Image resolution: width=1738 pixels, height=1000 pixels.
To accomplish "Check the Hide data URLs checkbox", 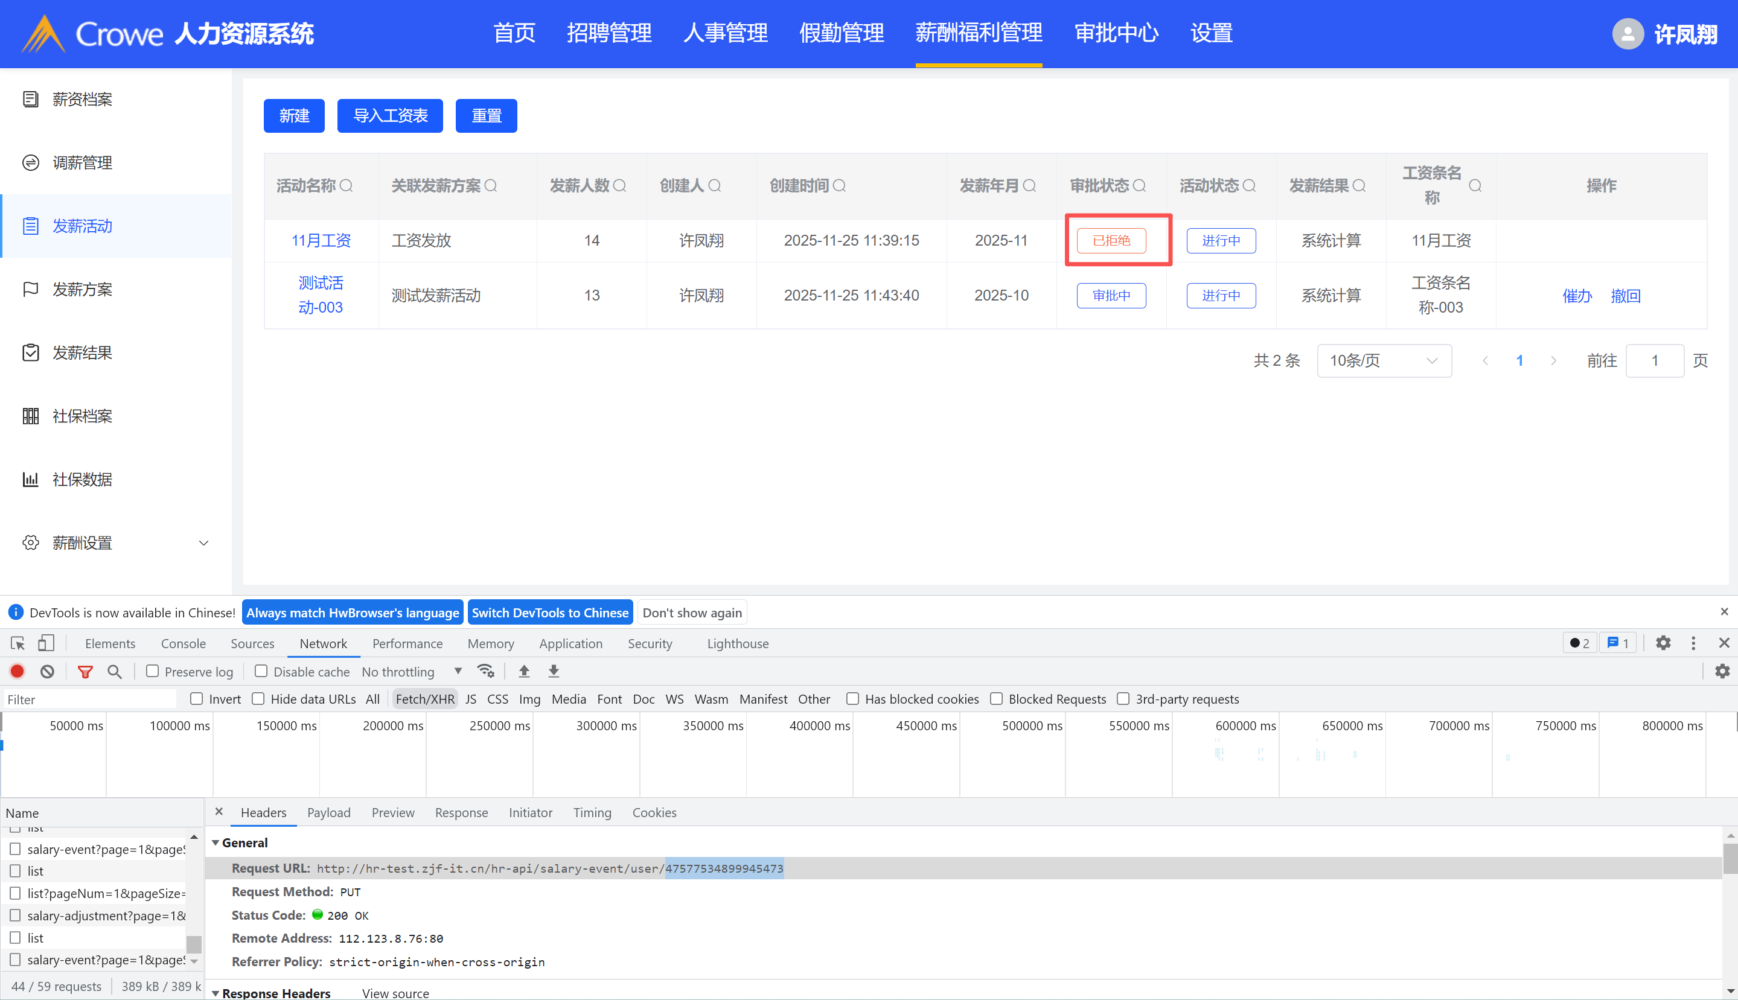I will click(x=258, y=698).
